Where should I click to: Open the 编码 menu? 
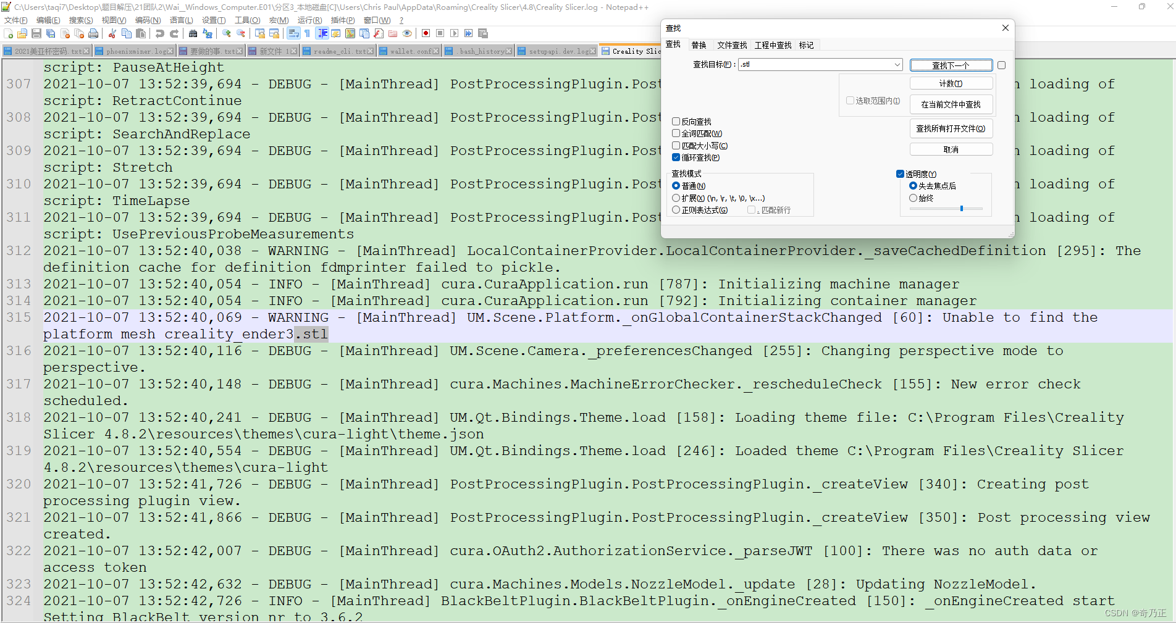pos(148,20)
